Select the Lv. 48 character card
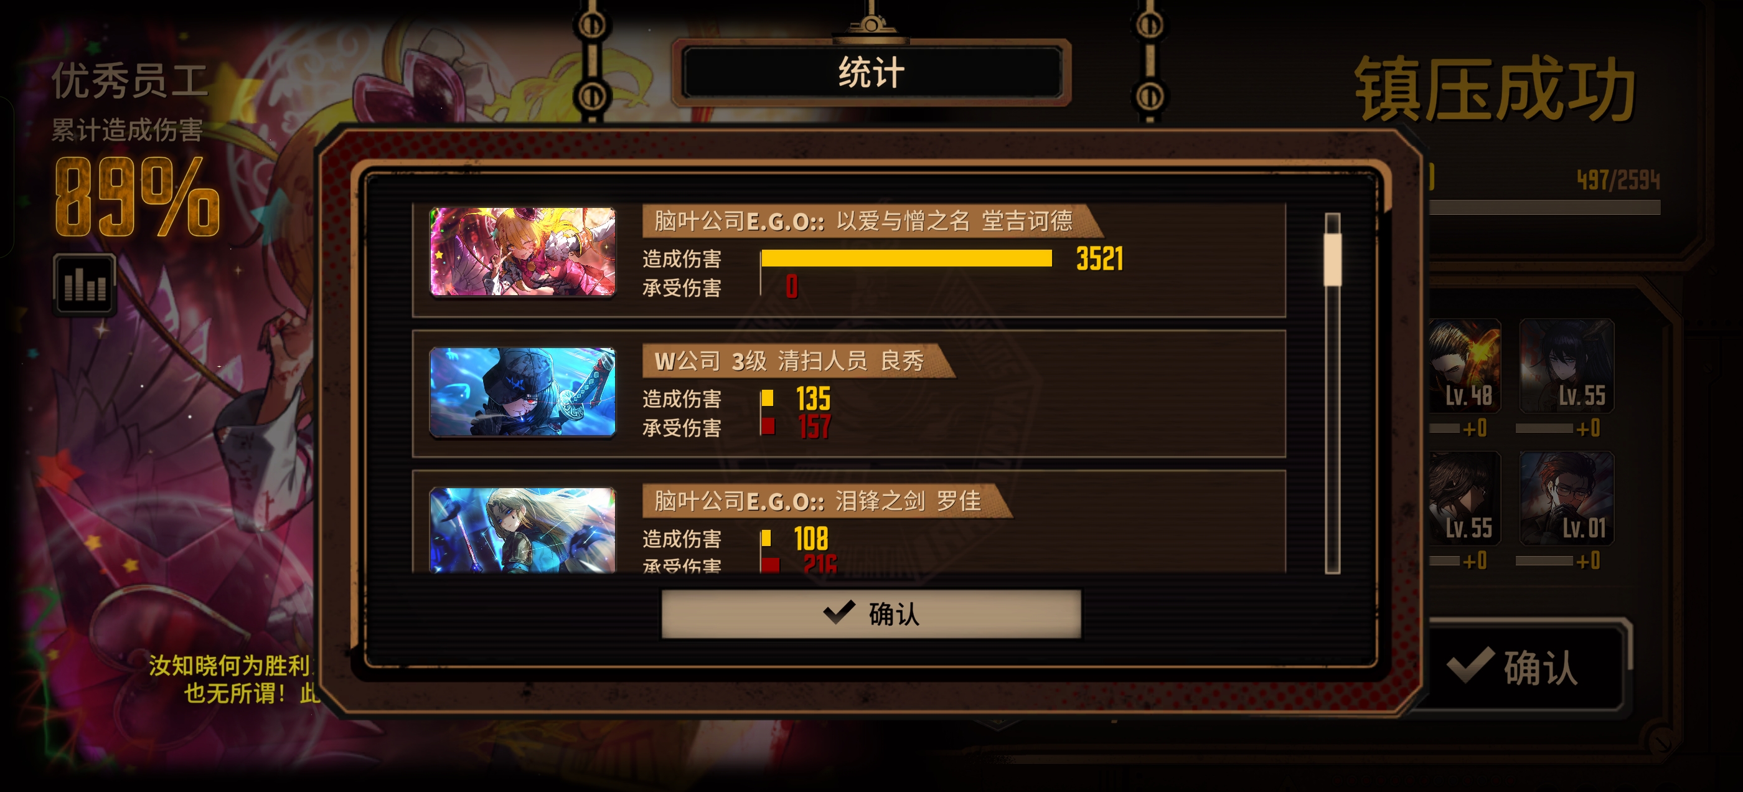This screenshot has height=792, width=1743. click(1465, 366)
